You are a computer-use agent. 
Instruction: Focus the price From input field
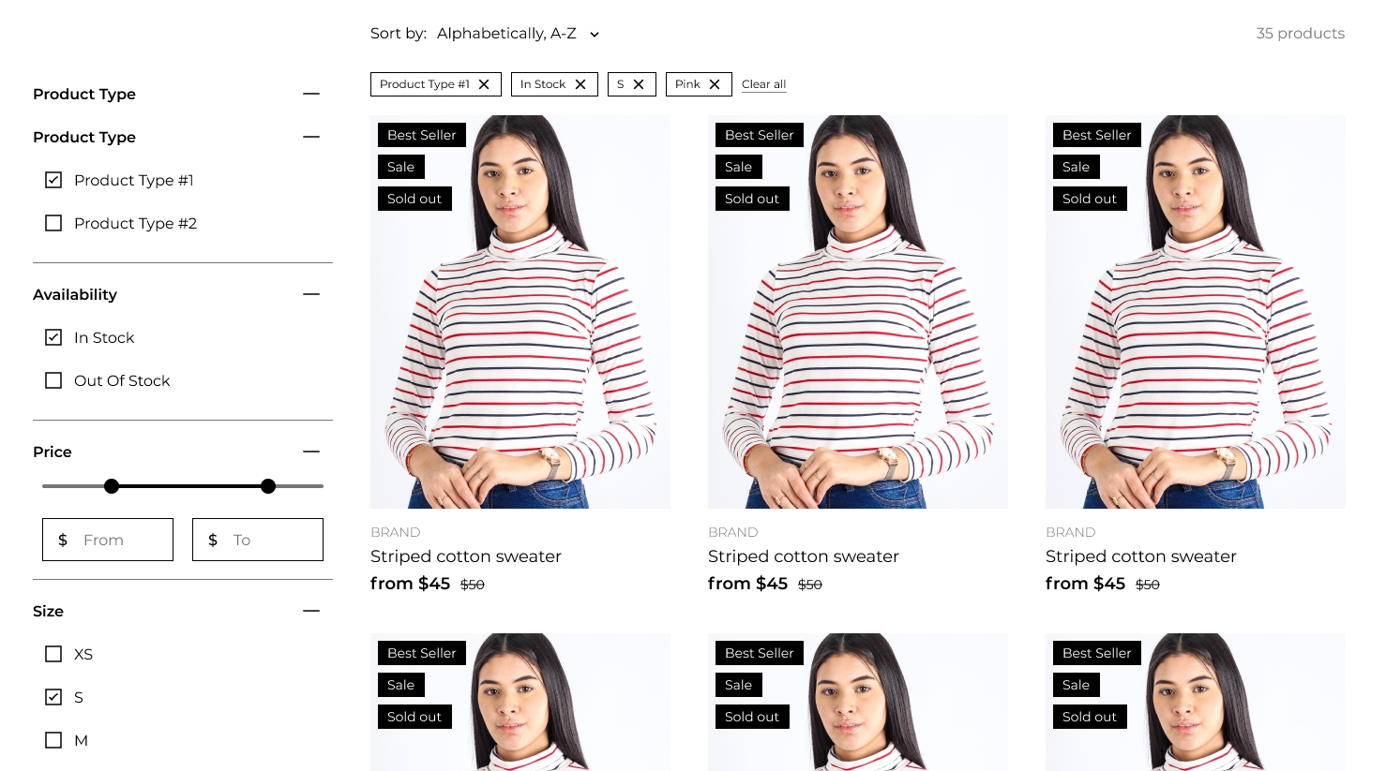[x=108, y=540]
